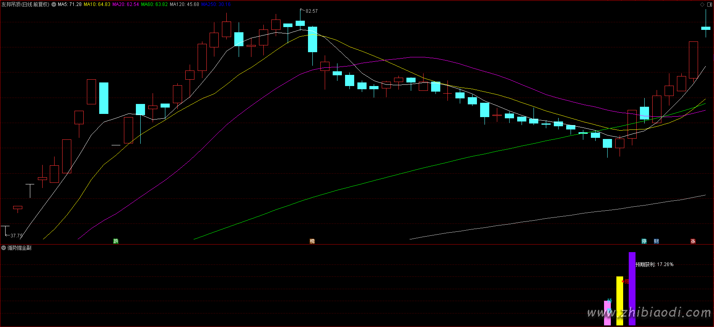The image size is (714, 327).
Task: Open the blue 财 event marker
Action: [656, 241]
